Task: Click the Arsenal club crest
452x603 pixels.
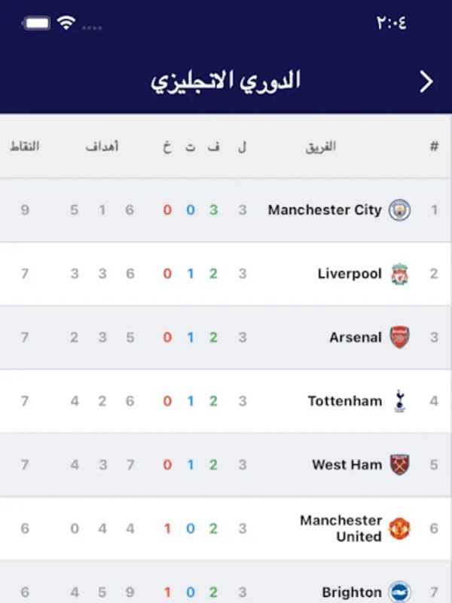Action: coord(399,338)
